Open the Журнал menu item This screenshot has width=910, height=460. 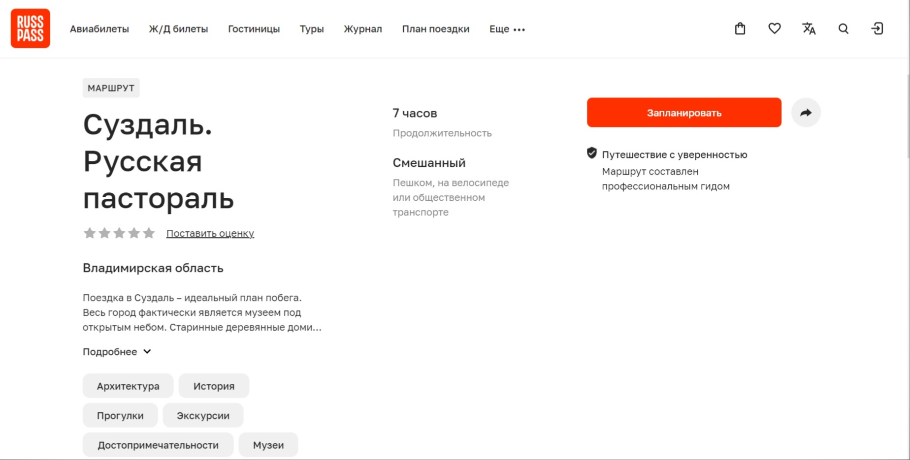(x=363, y=29)
